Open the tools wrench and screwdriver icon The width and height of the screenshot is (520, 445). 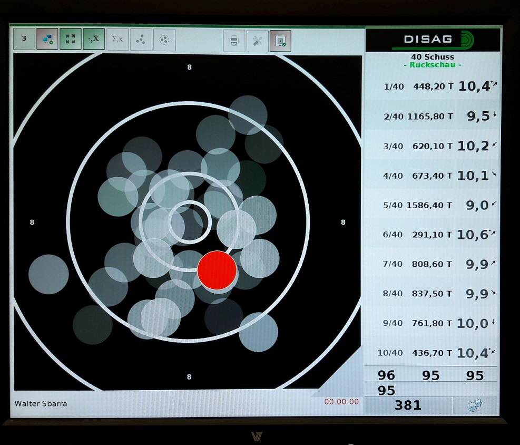point(257,41)
